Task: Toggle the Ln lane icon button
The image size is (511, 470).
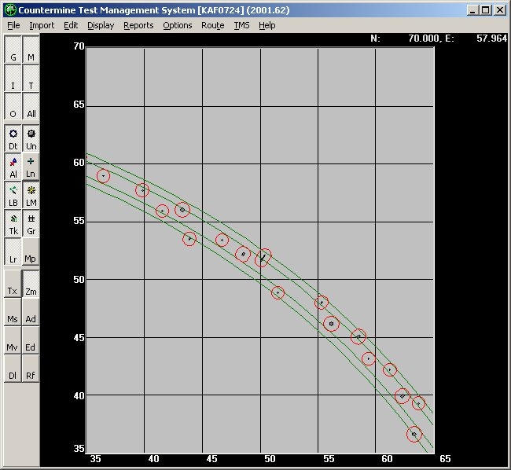Action: click(31, 167)
